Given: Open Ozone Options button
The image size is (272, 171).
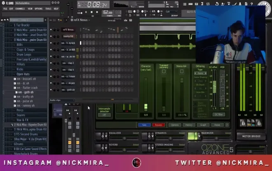Looking at the screenshot, I should [175, 125].
